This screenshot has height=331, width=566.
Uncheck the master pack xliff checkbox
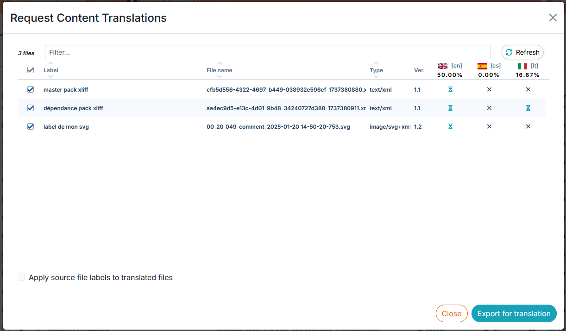click(x=31, y=89)
